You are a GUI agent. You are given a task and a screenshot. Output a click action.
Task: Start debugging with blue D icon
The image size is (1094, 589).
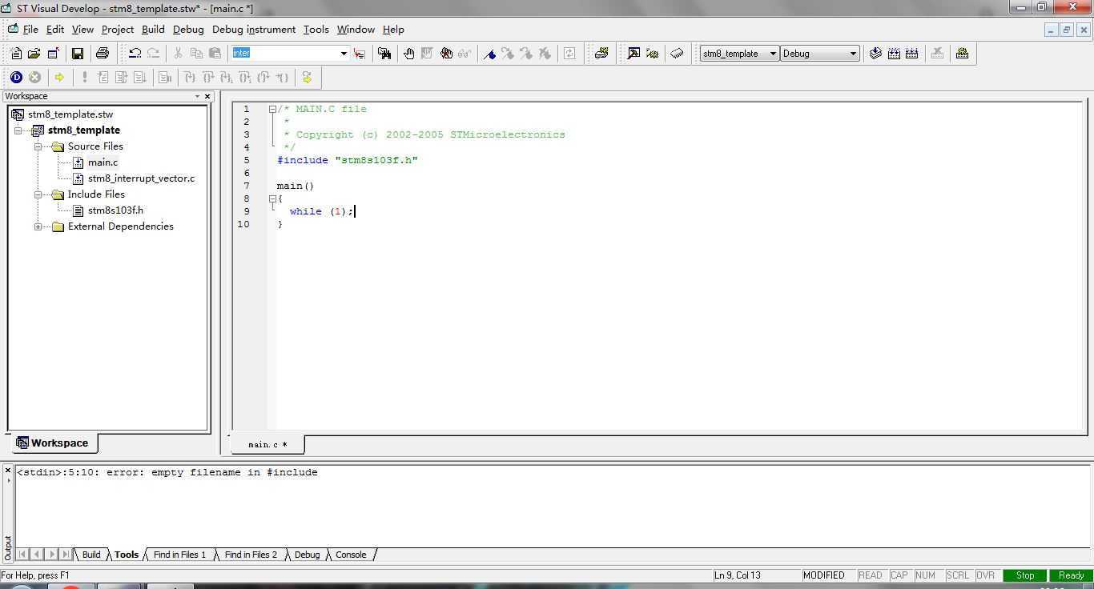(x=16, y=78)
